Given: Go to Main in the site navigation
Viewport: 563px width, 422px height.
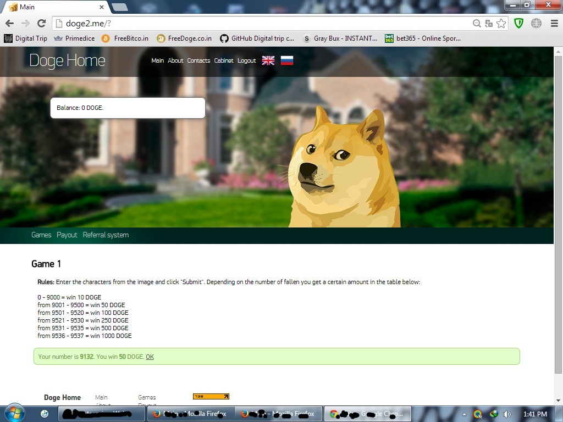Looking at the screenshot, I should [x=157, y=60].
